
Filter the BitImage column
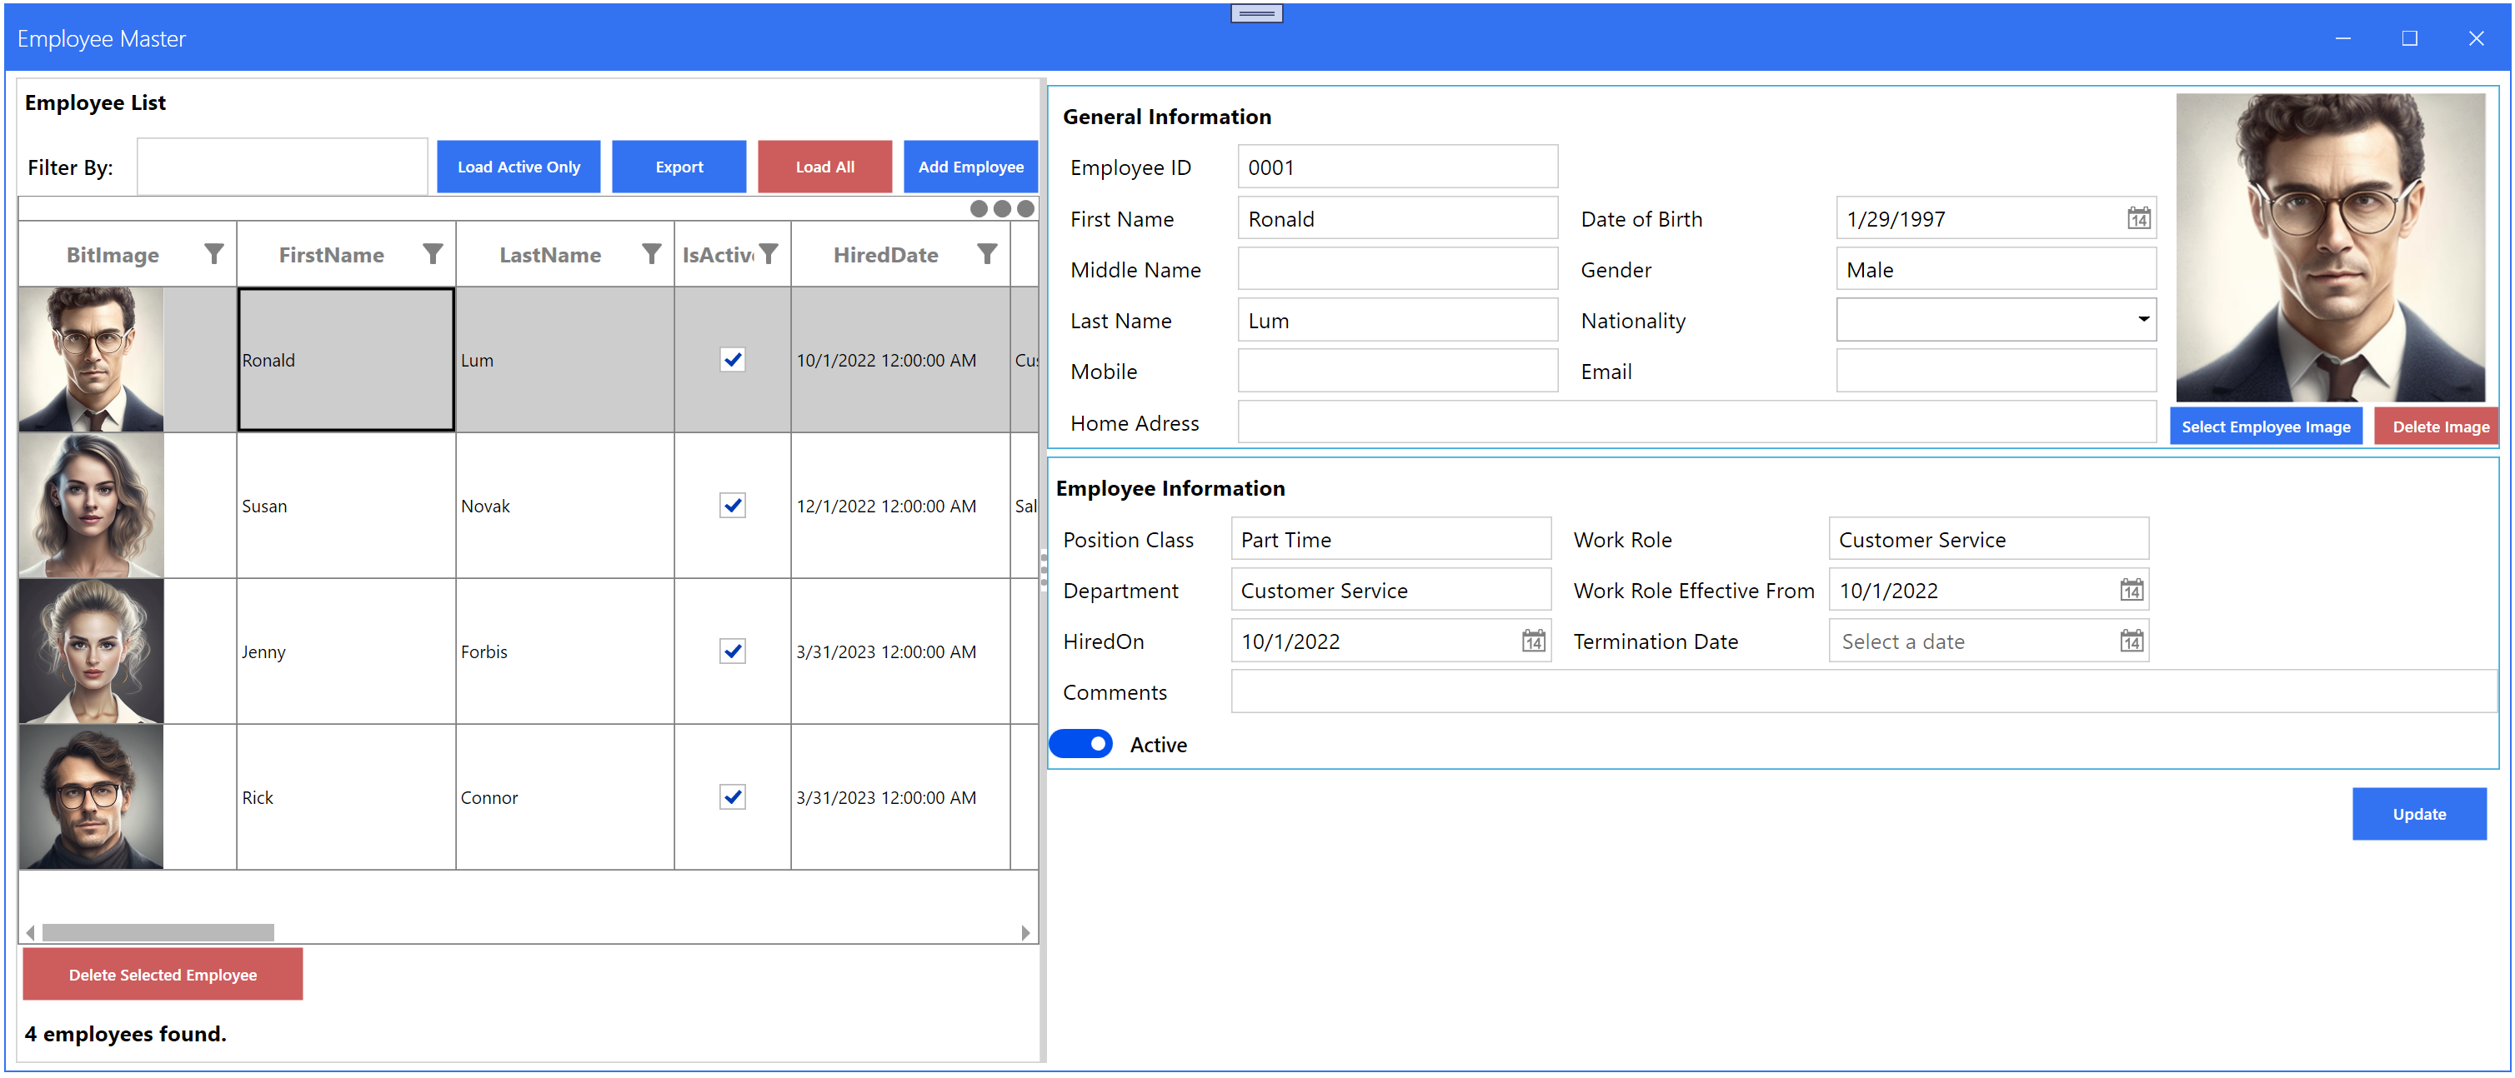coord(213,253)
